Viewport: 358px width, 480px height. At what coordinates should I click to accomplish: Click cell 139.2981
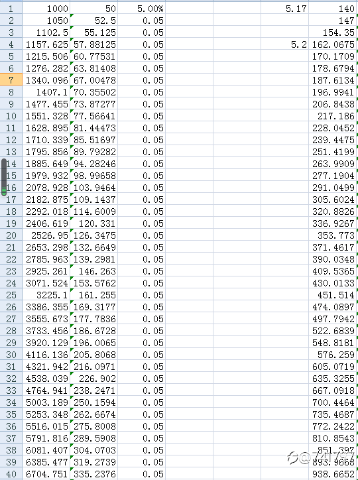click(94, 259)
